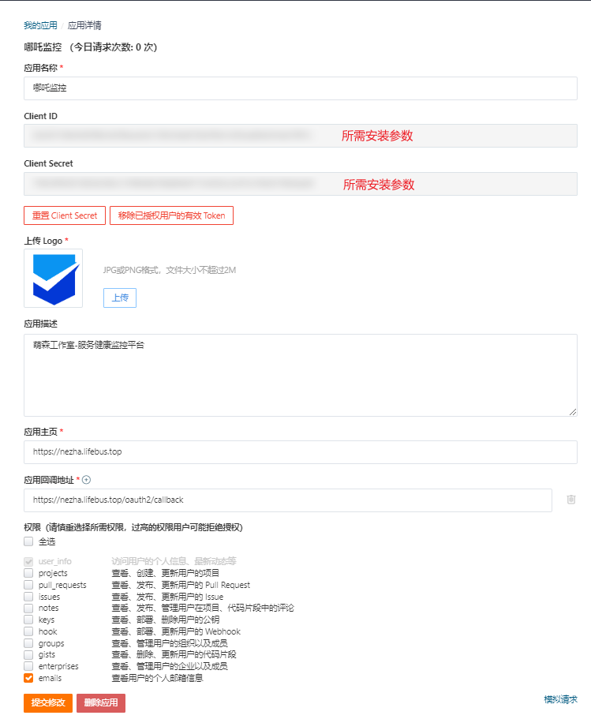Image resolution: width=591 pixels, height=719 pixels.
Task: Open 我的应用 breadcrumb link
Action: coord(40,25)
